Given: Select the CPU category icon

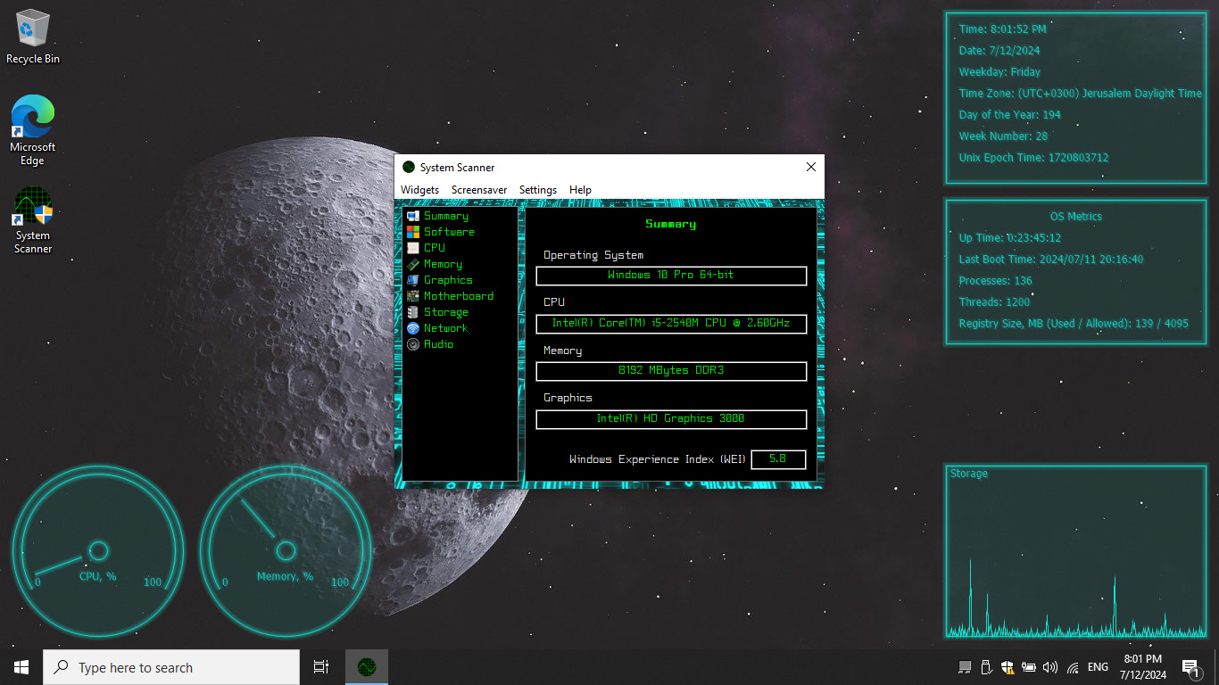Looking at the screenshot, I should tap(413, 248).
